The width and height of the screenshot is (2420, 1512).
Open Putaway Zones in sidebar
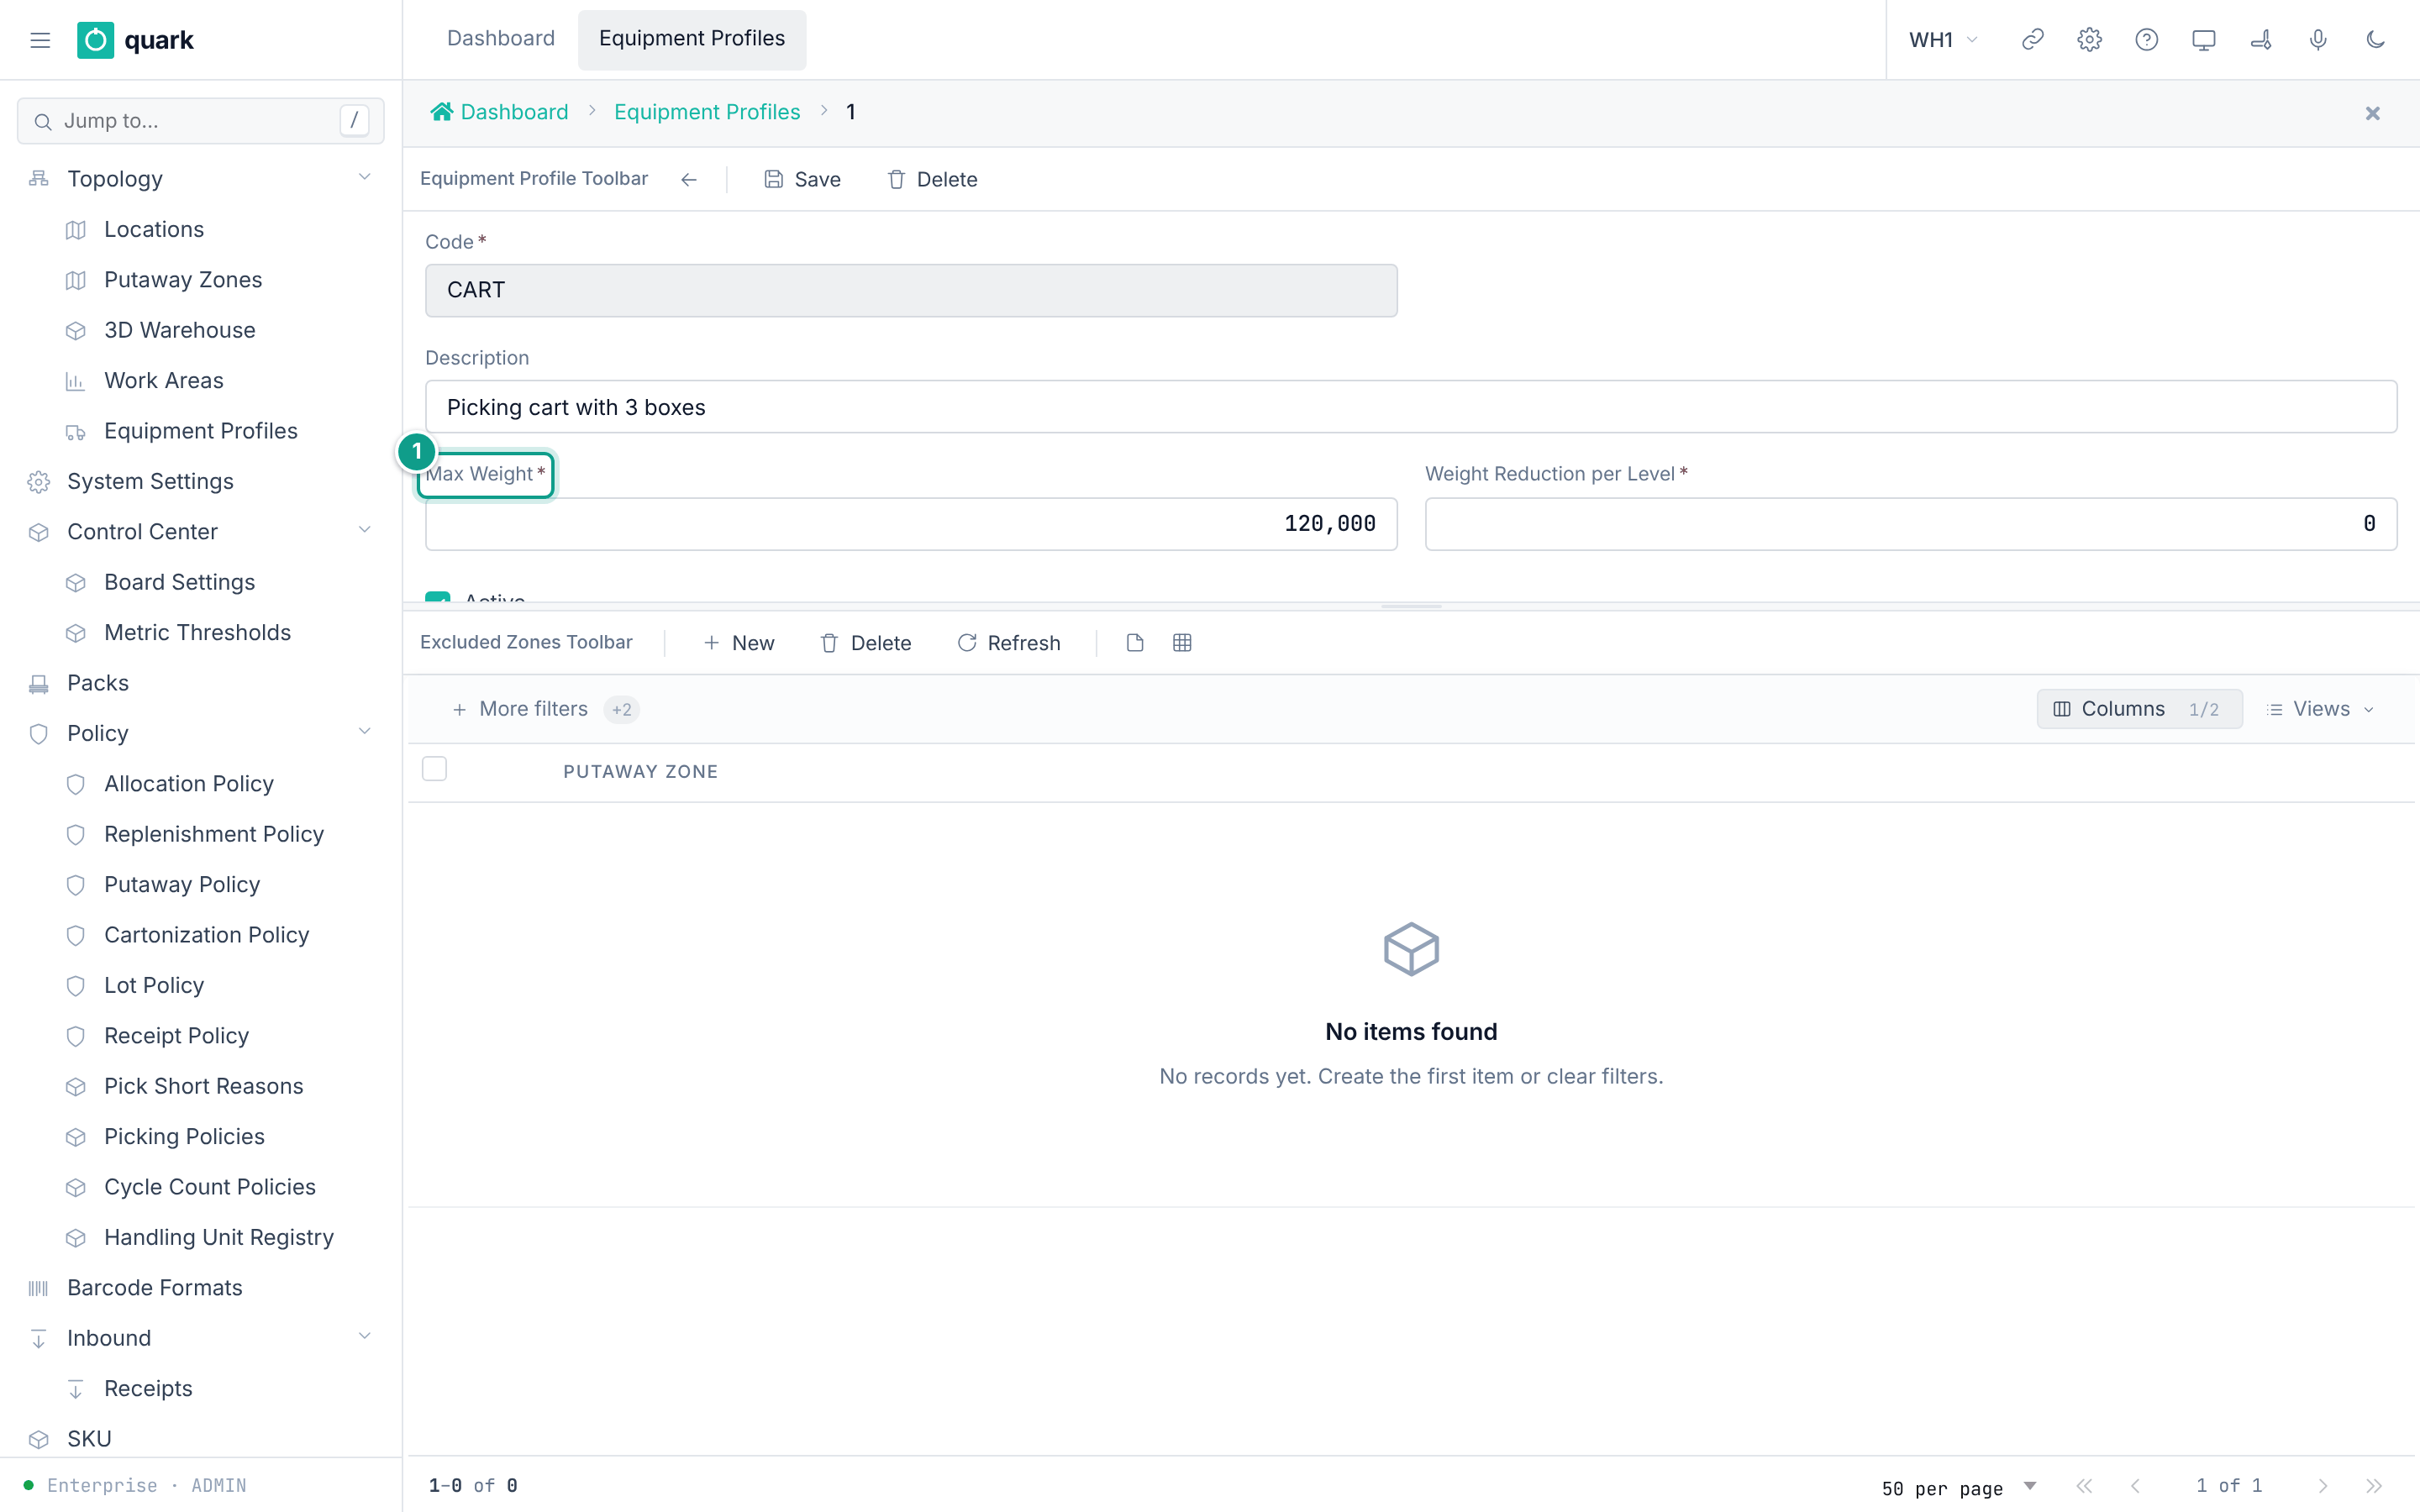click(x=183, y=280)
